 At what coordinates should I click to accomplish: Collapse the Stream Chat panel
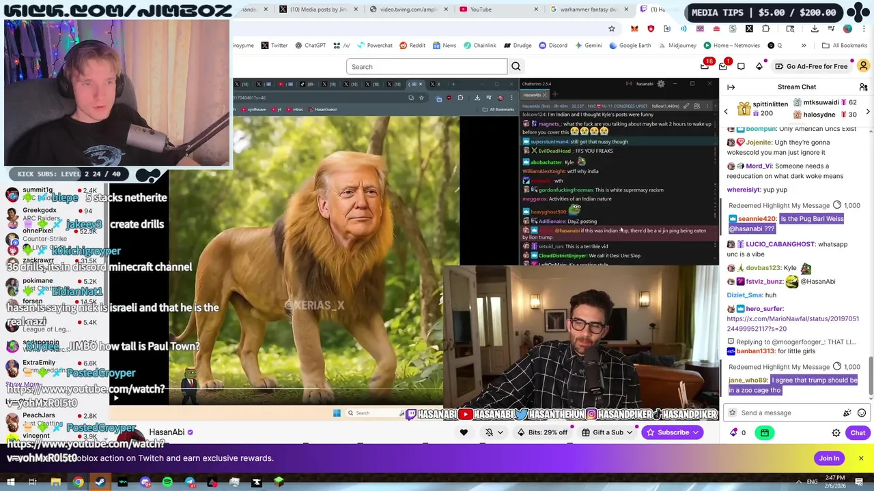coord(731,87)
